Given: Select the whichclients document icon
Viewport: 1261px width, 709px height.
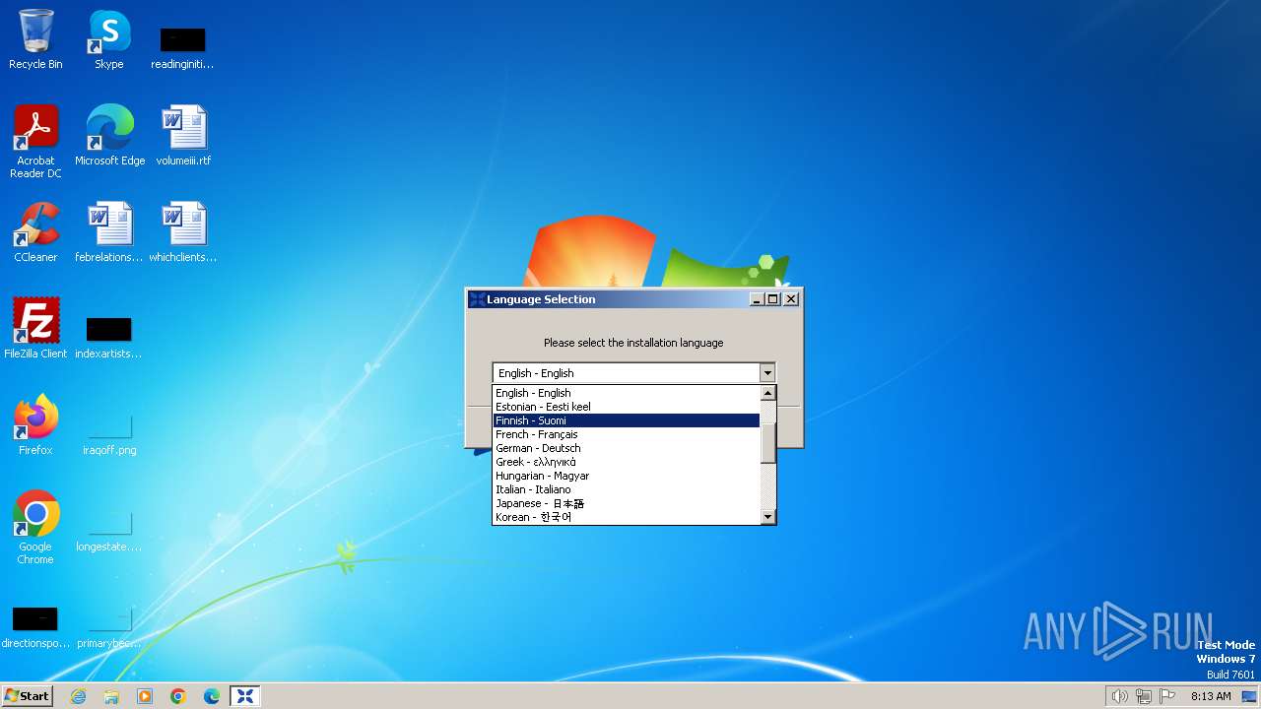Looking at the screenshot, I should click(183, 231).
